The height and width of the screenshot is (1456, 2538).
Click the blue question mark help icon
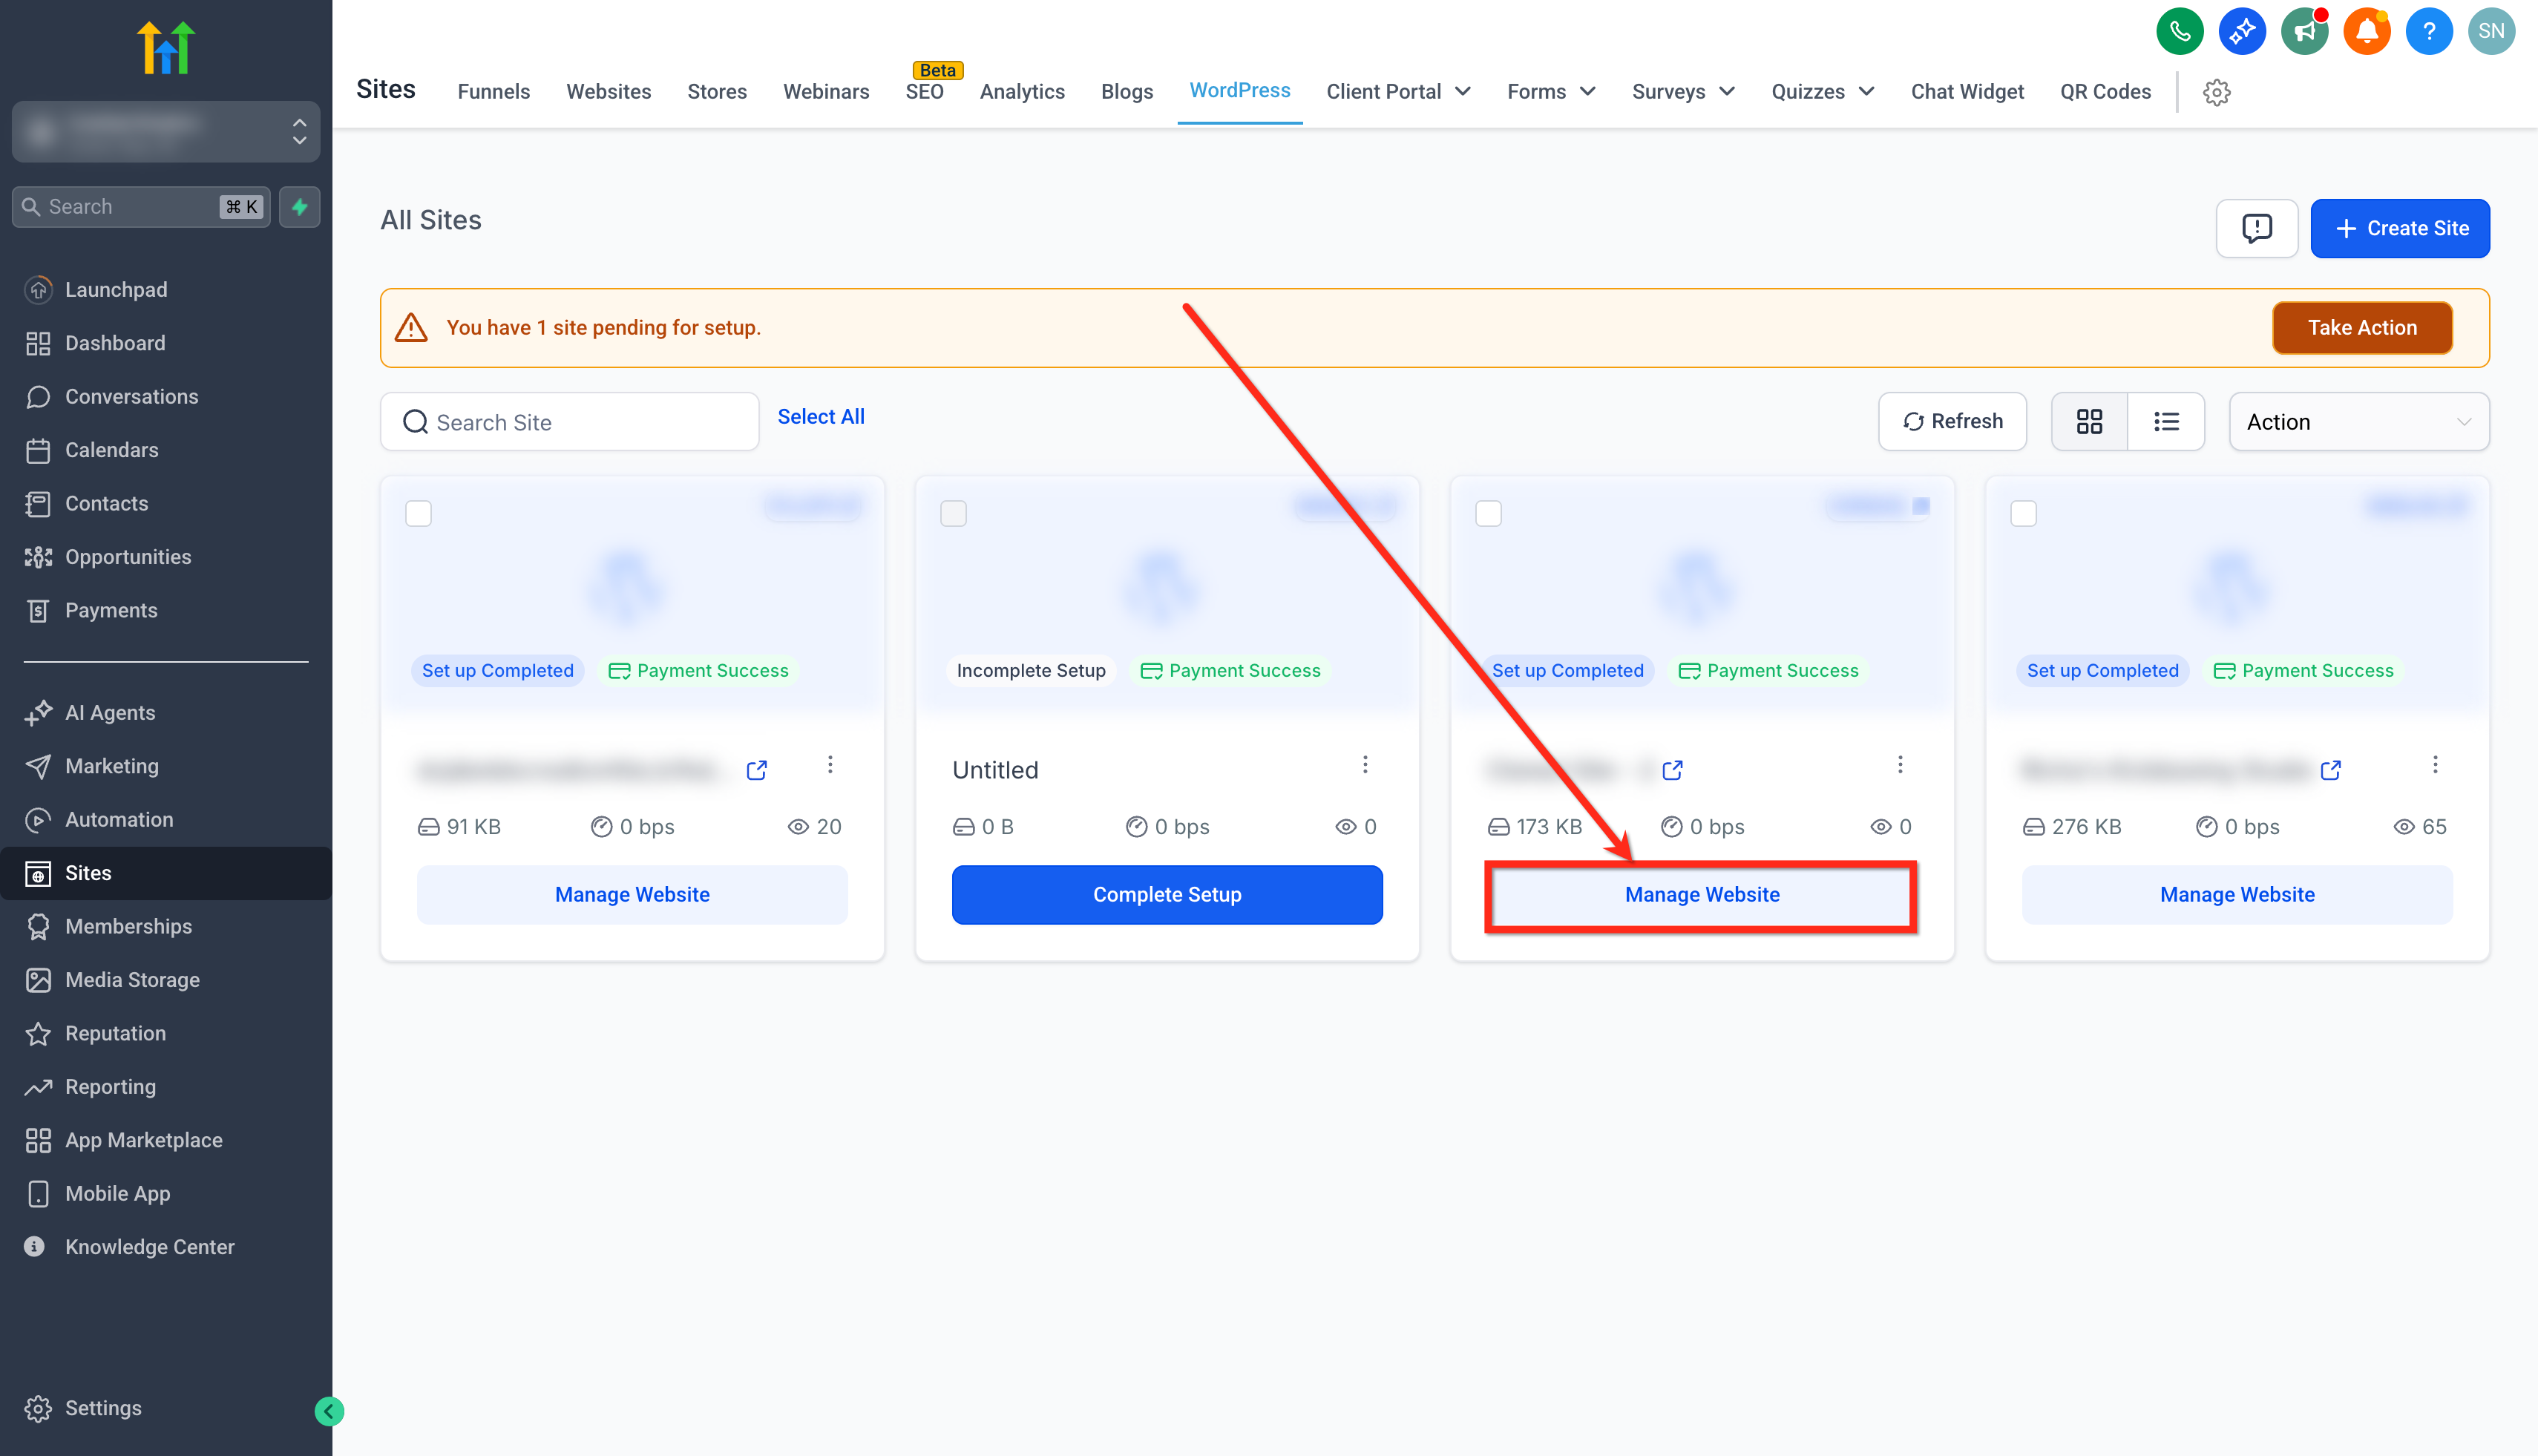[x=2428, y=31]
